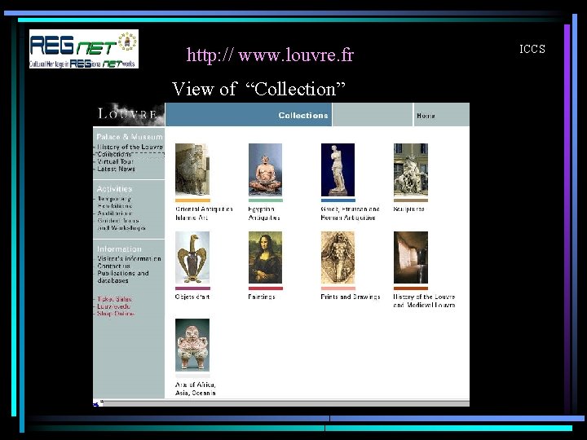
Task: Open the Virtual Tour sidebar link
Action: click(115, 161)
